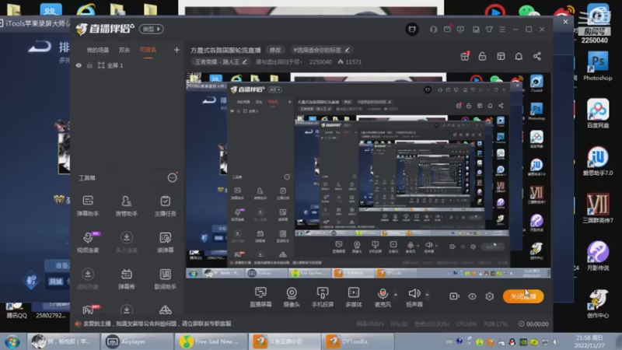Select 全屏 1 source row

tap(127, 65)
